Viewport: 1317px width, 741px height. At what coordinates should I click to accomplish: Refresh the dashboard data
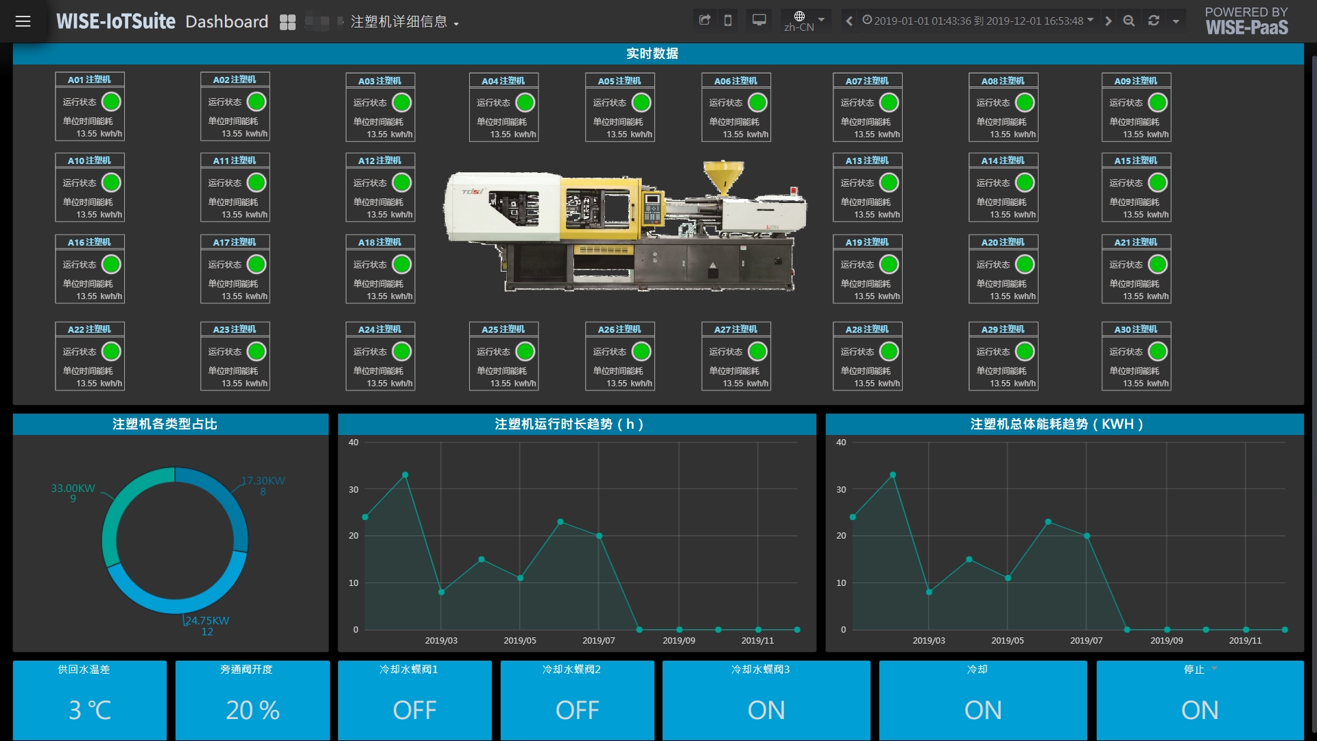(x=1154, y=21)
